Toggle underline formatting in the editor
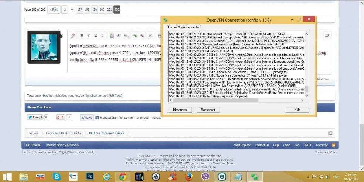 (96, 35)
